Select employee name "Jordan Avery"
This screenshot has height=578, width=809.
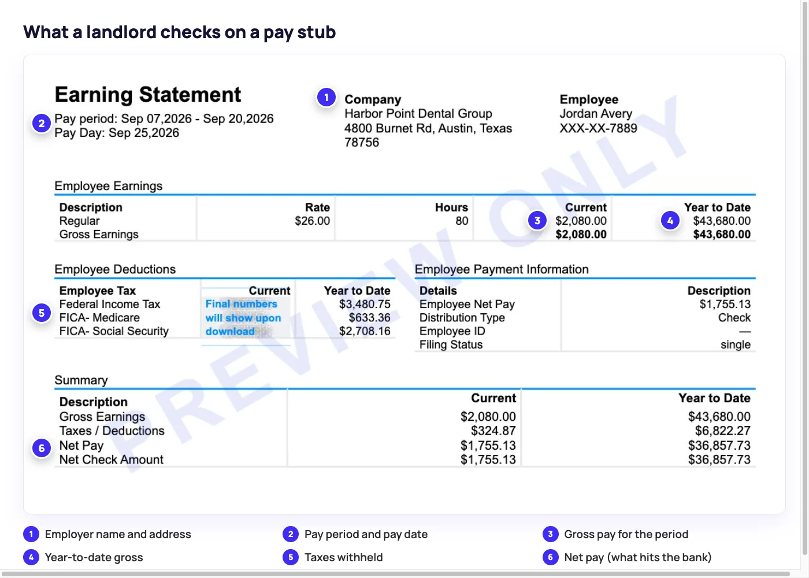point(596,114)
